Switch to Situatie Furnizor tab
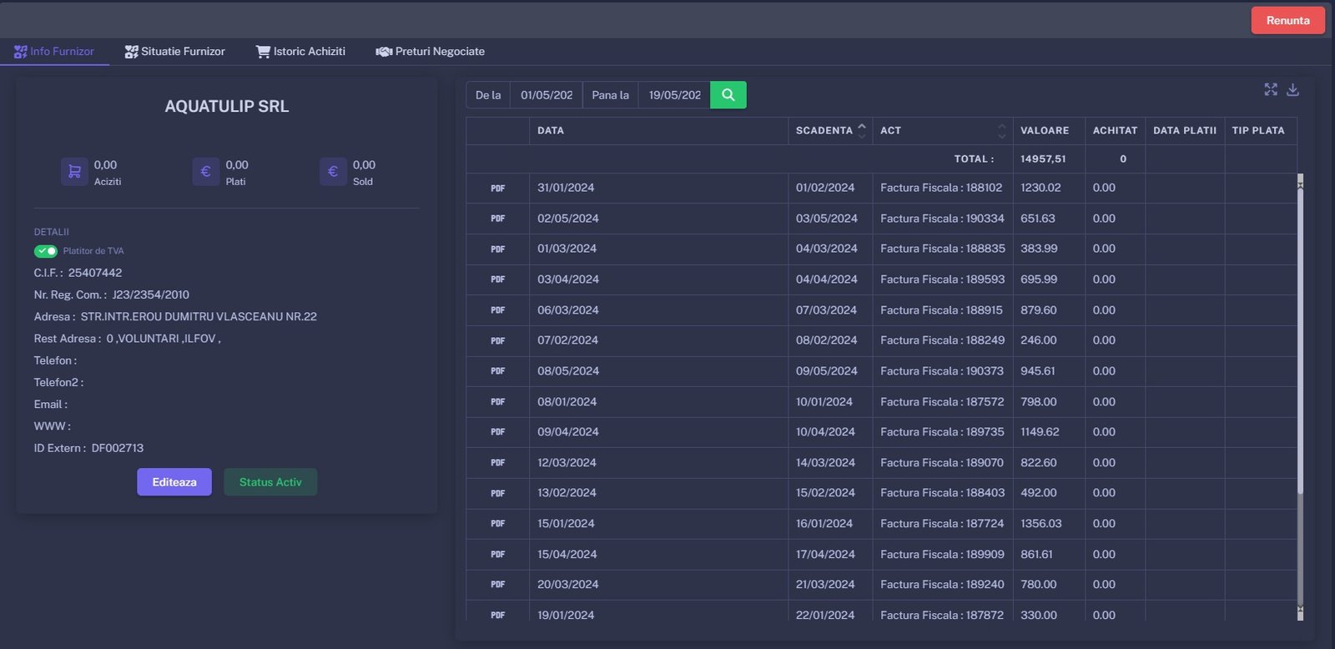This screenshot has width=1335, height=649. tap(174, 52)
